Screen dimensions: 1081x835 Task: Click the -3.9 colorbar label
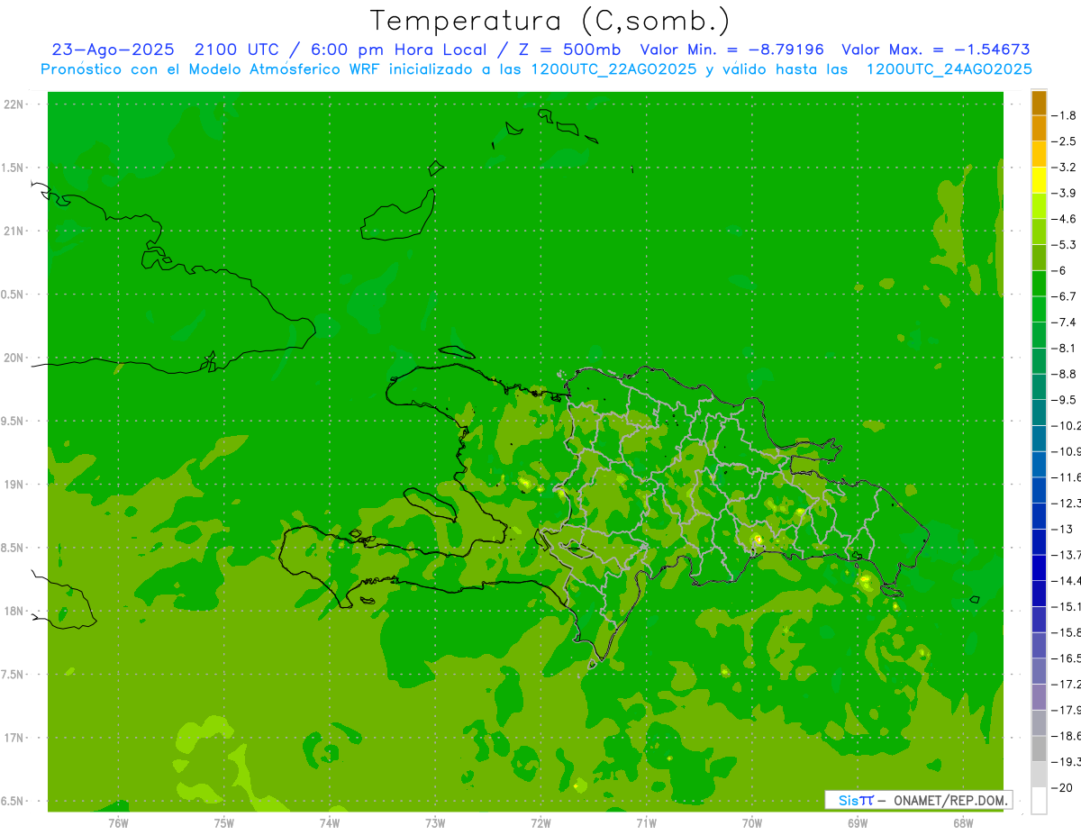click(x=1064, y=193)
